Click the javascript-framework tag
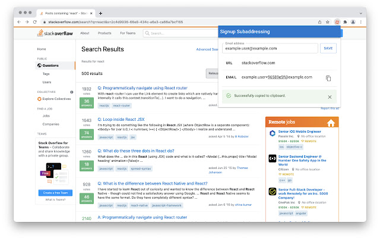Screen dimensions: 380x238 [x=167, y=205]
